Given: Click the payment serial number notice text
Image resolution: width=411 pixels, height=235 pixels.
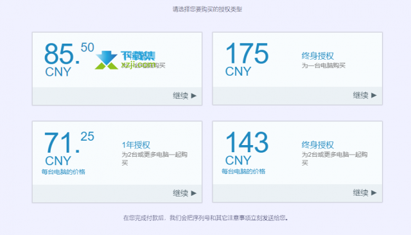Looking at the screenshot, I should (205, 218).
